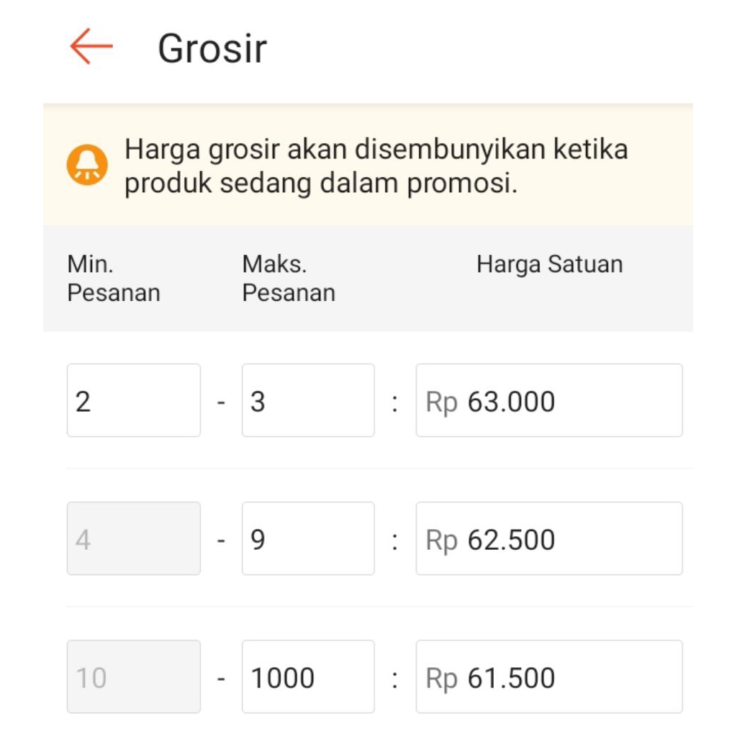Tap the Maks. Pesanan column header

pyautogui.click(x=288, y=279)
